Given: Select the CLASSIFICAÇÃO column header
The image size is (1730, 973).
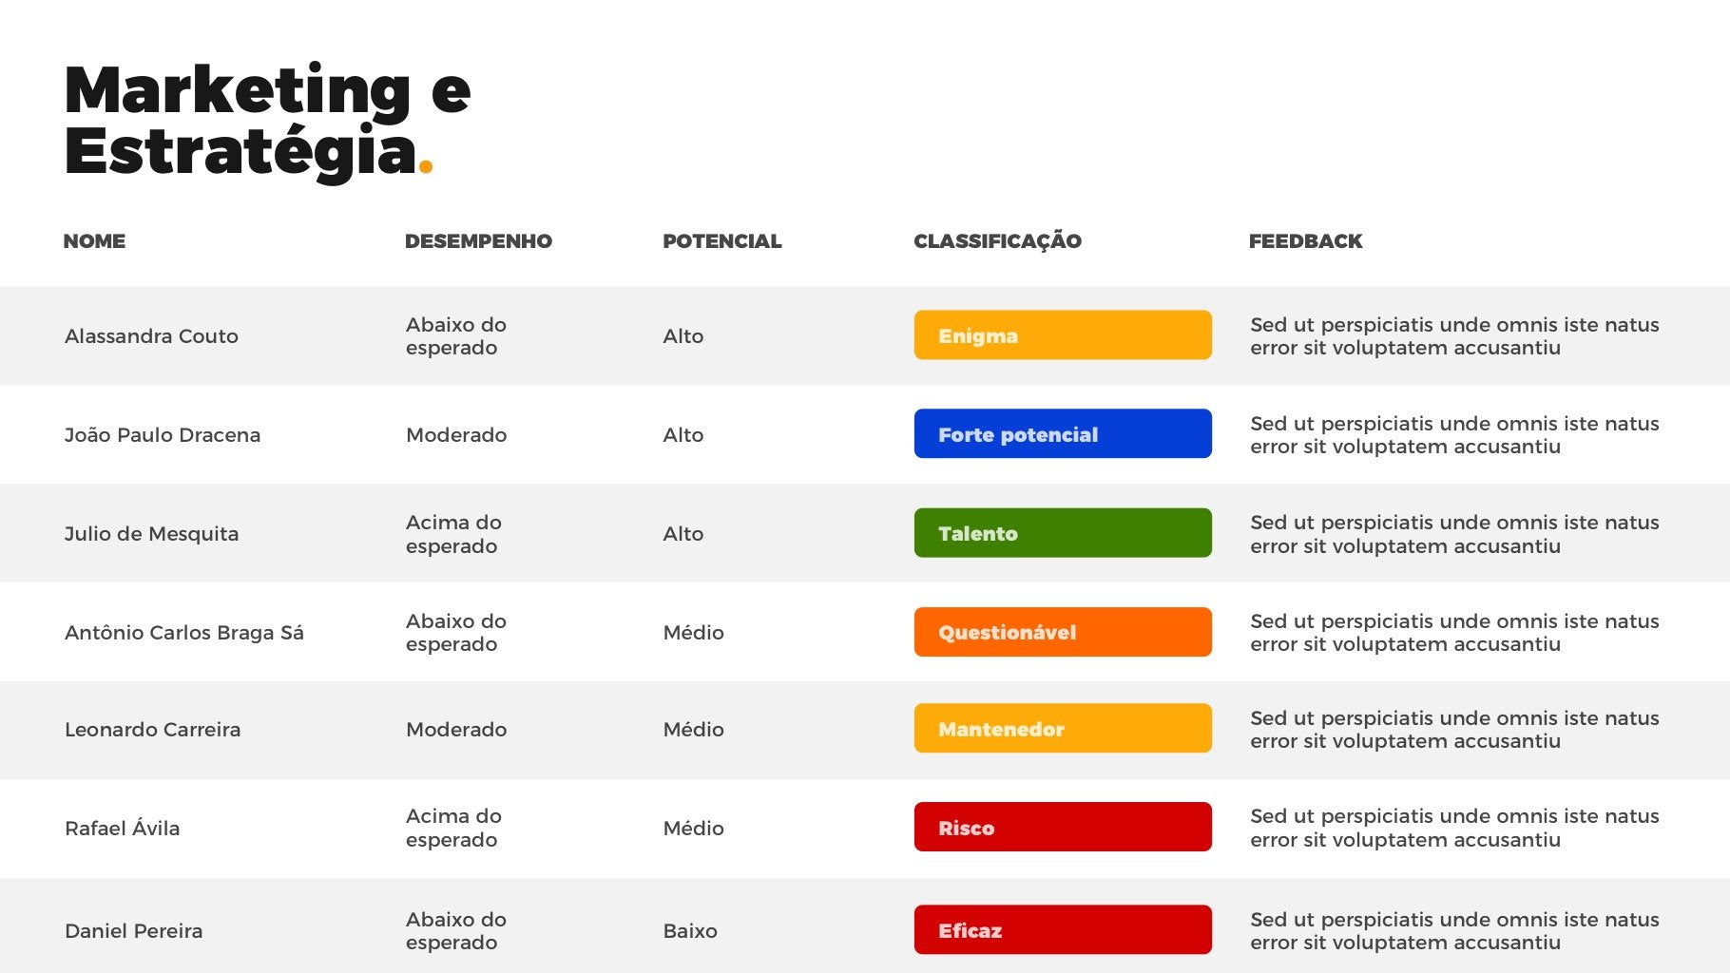Looking at the screenshot, I should (997, 241).
